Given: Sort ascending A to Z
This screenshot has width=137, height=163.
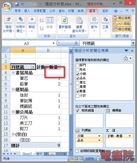Looking at the screenshot, I should (x=42, y=20).
